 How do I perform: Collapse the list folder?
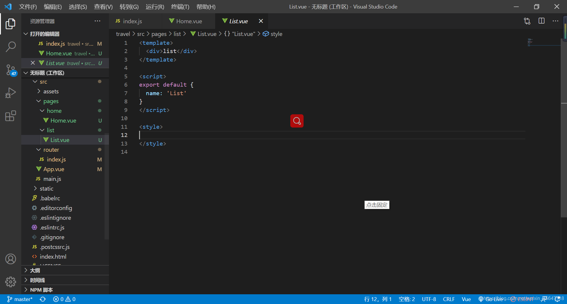[x=65, y=130]
